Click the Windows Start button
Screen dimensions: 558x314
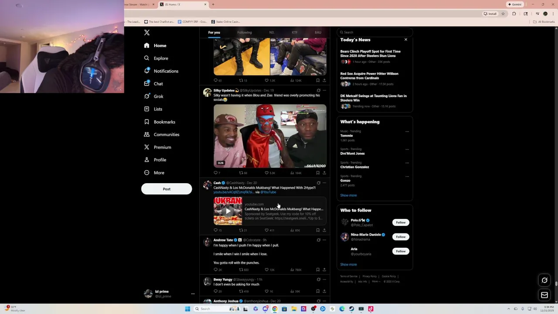pyautogui.click(x=187, y=309)
